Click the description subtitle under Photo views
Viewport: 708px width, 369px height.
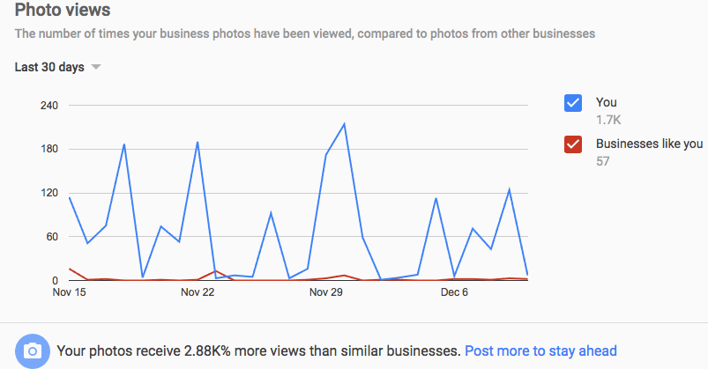304,33
